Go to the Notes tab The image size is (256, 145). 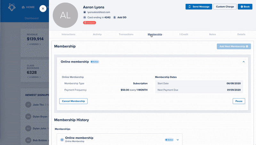[x=212, y=34]
